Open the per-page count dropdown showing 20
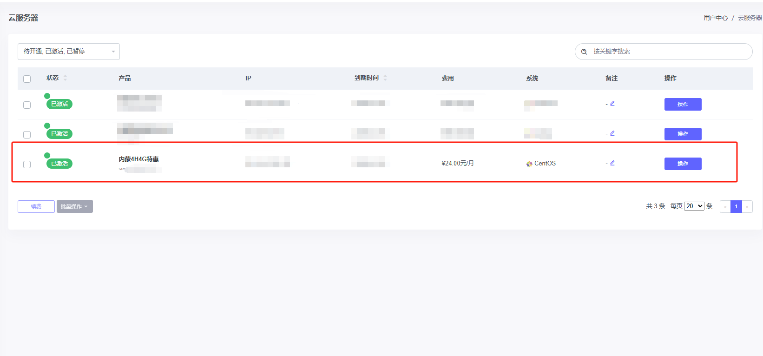This screenshot has width=763, height=356. [x=694, y=206]
